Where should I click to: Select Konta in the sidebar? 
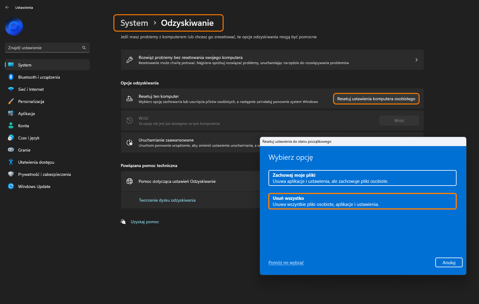tap(47, 126)
